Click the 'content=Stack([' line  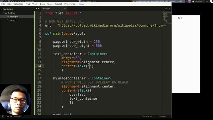pos(77,90)
